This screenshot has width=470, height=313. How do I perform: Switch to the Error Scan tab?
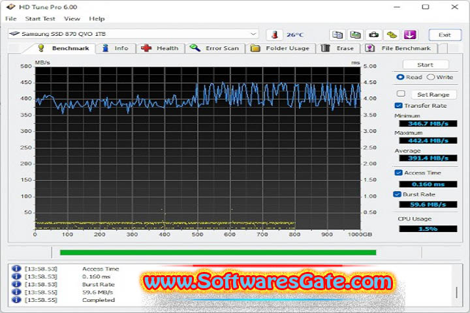coord(215,48)
